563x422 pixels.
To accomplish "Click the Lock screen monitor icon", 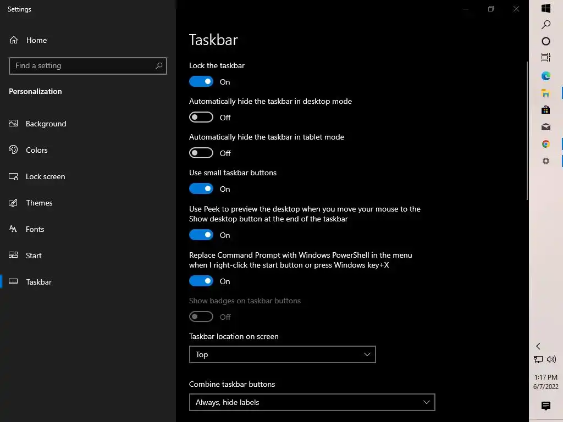I will pyautogui.click(x=14, y=176).
